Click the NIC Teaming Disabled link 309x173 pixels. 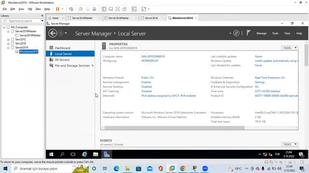point(146,91)
